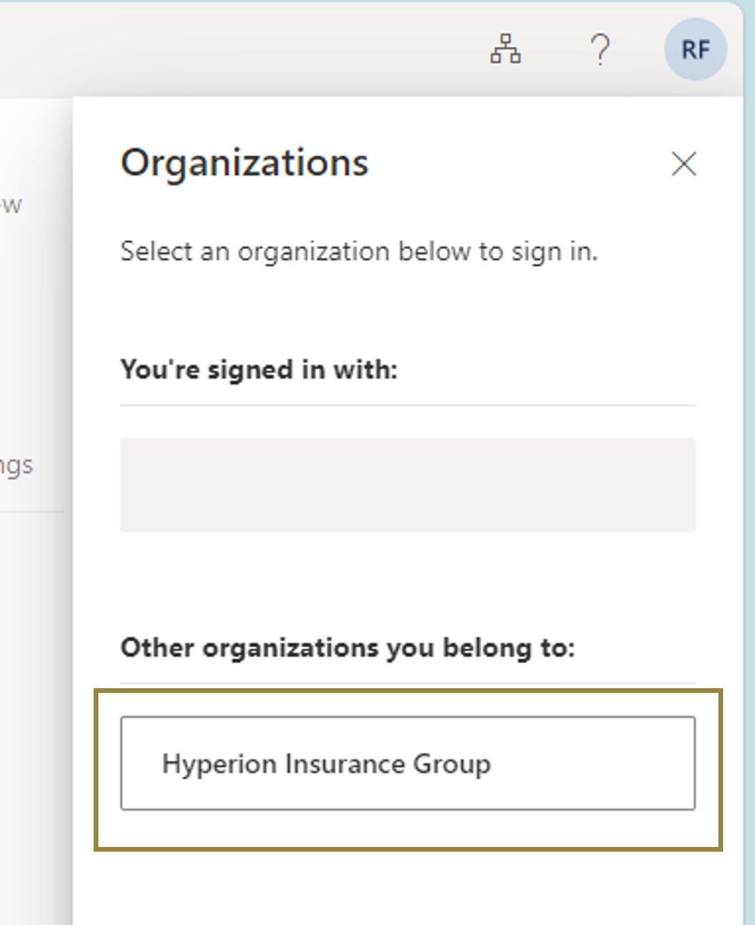Click the partially hidden item ending in "w"
This screenshot has width=755, height=925.
point(12,205)
